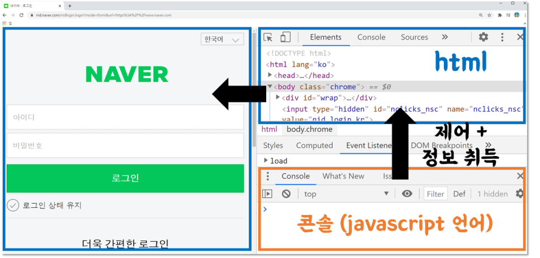
Task: Open the Chrome three-dot menu
Action: click(x=525, y=15)
